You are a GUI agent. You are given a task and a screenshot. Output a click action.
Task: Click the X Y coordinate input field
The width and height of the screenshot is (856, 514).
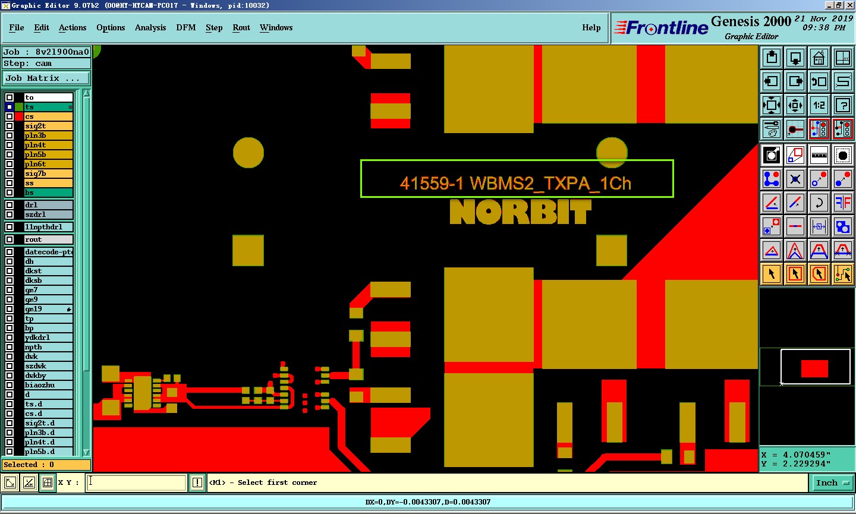(137, 483)
